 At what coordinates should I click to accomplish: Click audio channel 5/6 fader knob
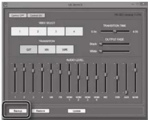(51, 71)
